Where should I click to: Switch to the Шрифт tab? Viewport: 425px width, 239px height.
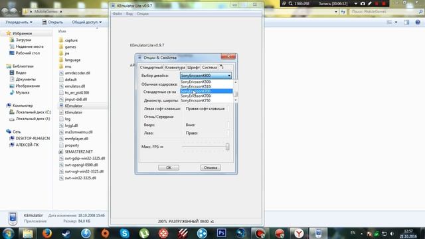pos(193,67)
